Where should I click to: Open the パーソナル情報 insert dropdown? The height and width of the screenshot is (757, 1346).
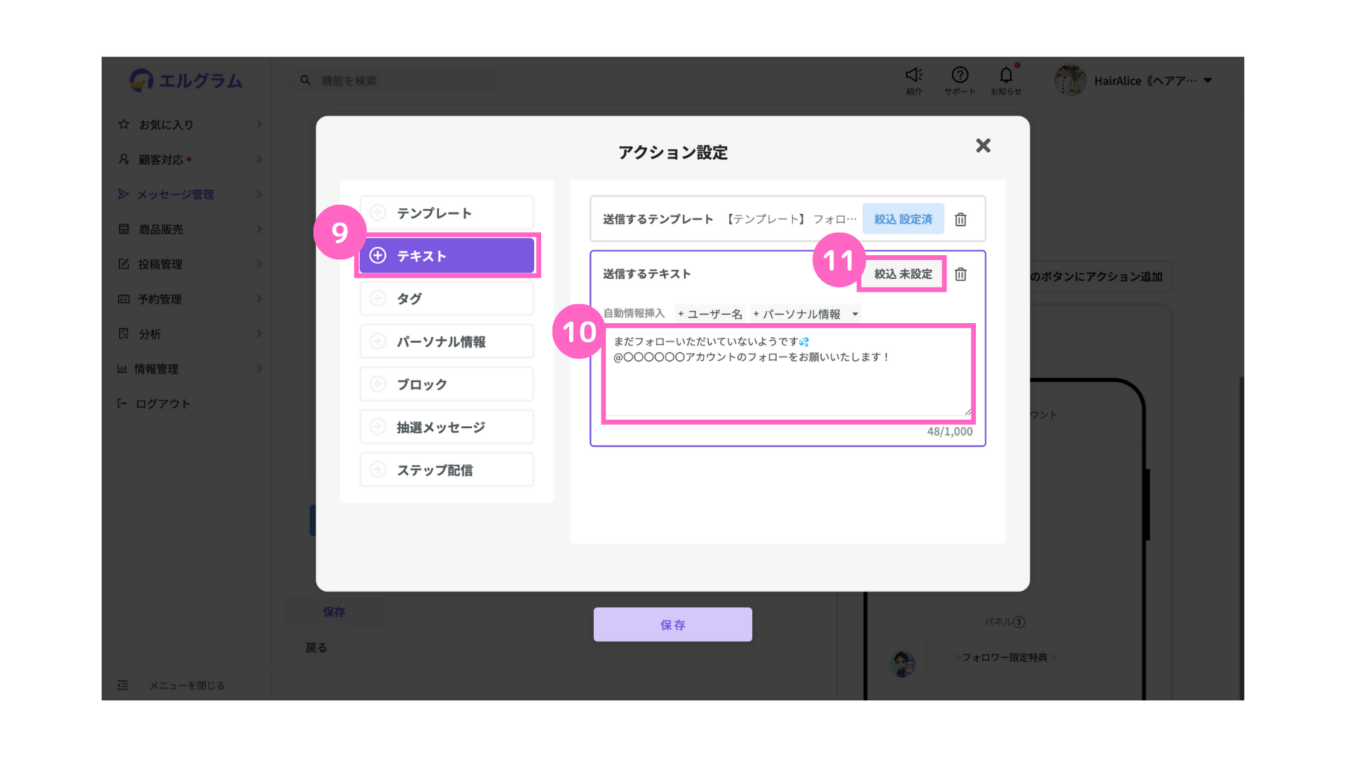click(x=805, y=314)
